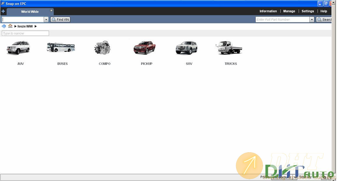337x181 pixels.
Task: Open the COMPO engine image
Action: tap(102, 48)
